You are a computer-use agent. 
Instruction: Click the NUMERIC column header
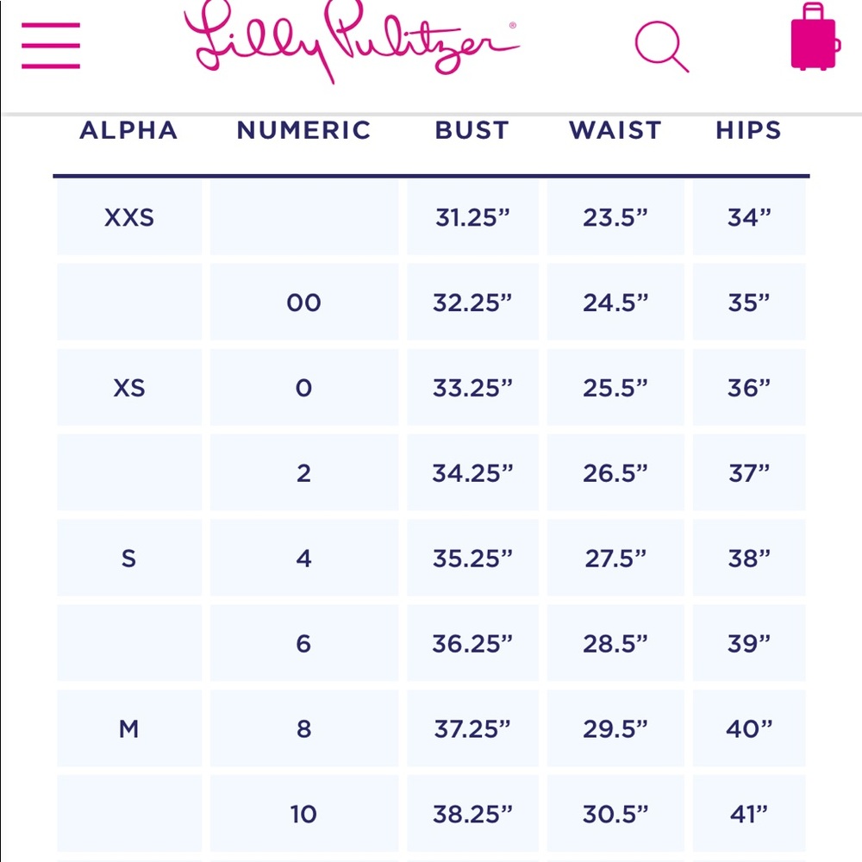click(304, 130)
